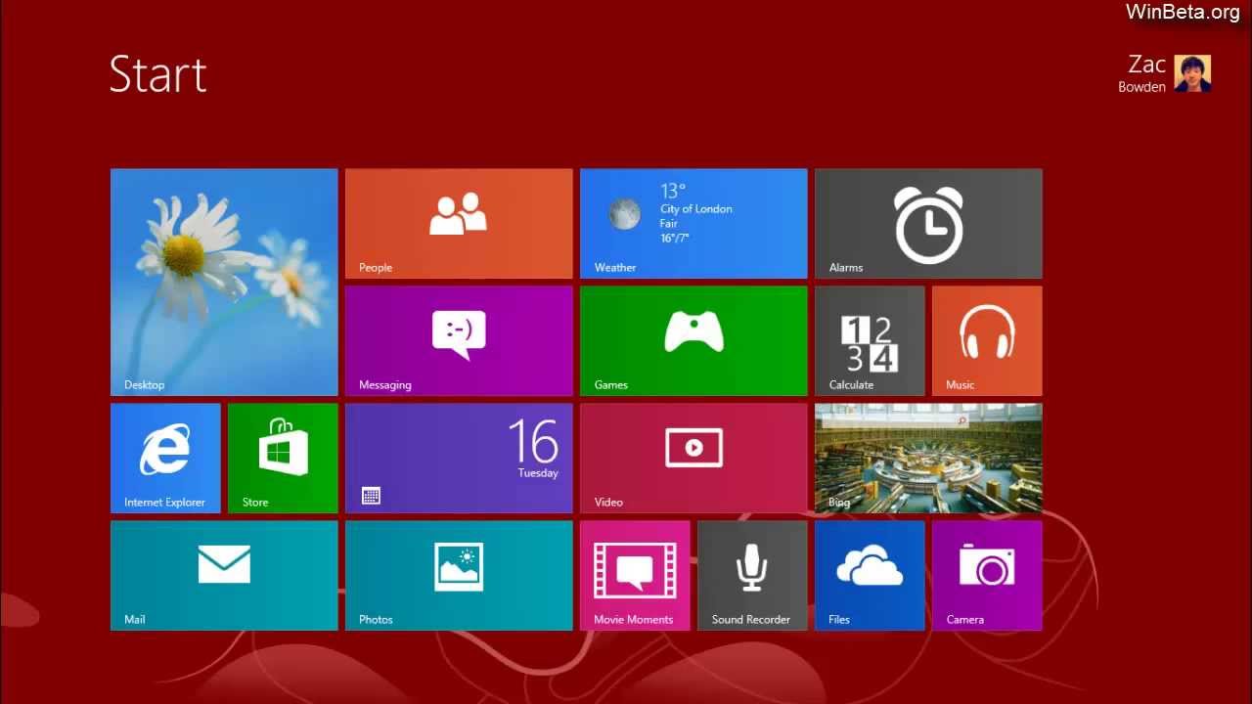
Task: Launch the Calculate tile
Action: (x=870, y=340)
